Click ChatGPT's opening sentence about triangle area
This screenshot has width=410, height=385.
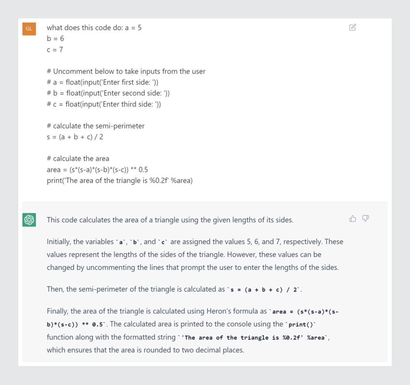tap(170, 220)
